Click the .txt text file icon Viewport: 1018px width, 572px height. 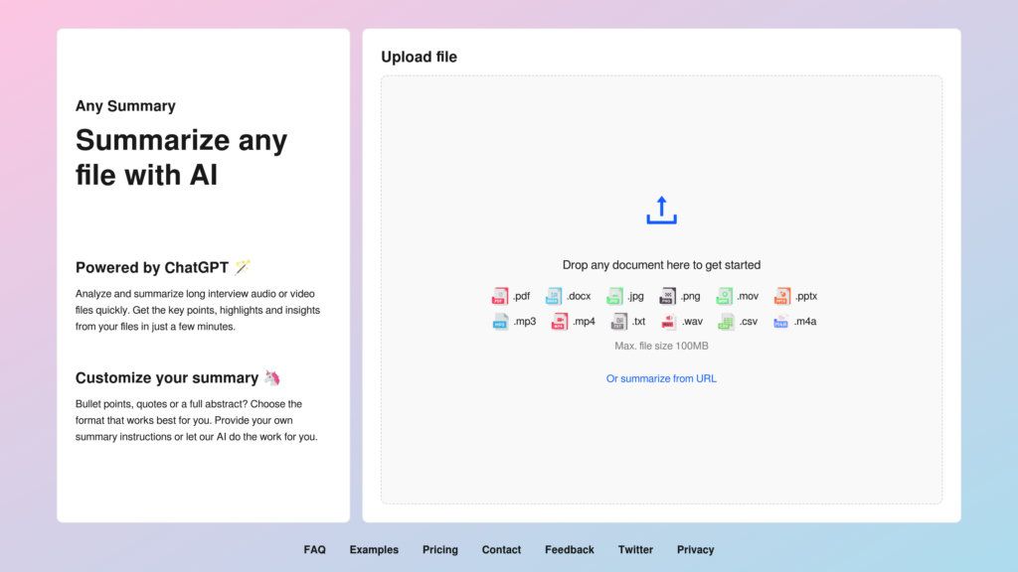click(620, 321)
